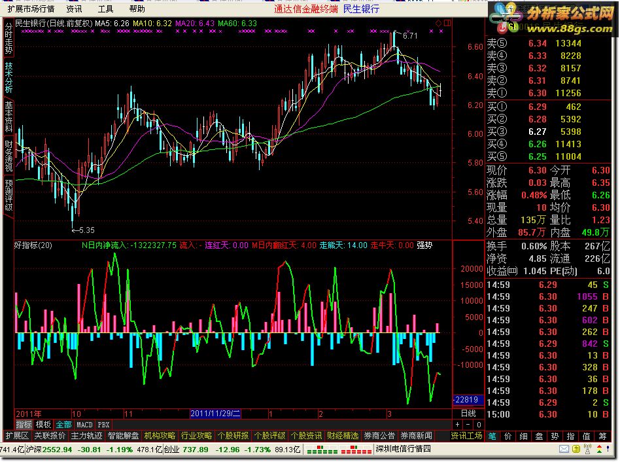Select the 笔 tab in quote panel
This screenshot has height=462, width=620.
pyautogui.click(x=492, y=436)
